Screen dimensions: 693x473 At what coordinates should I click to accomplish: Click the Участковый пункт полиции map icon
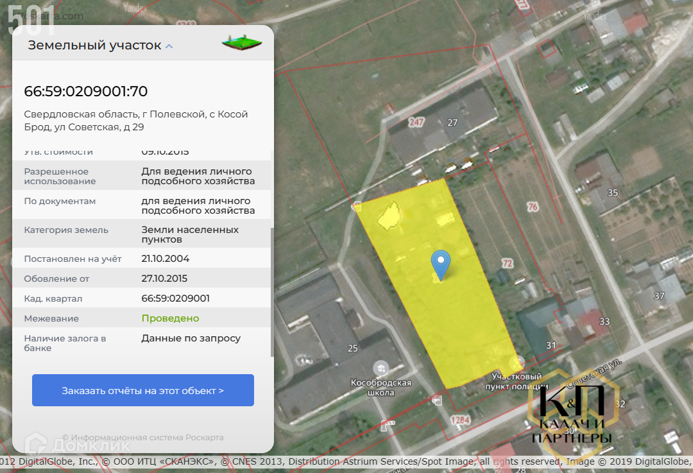[x=516, y=363]
